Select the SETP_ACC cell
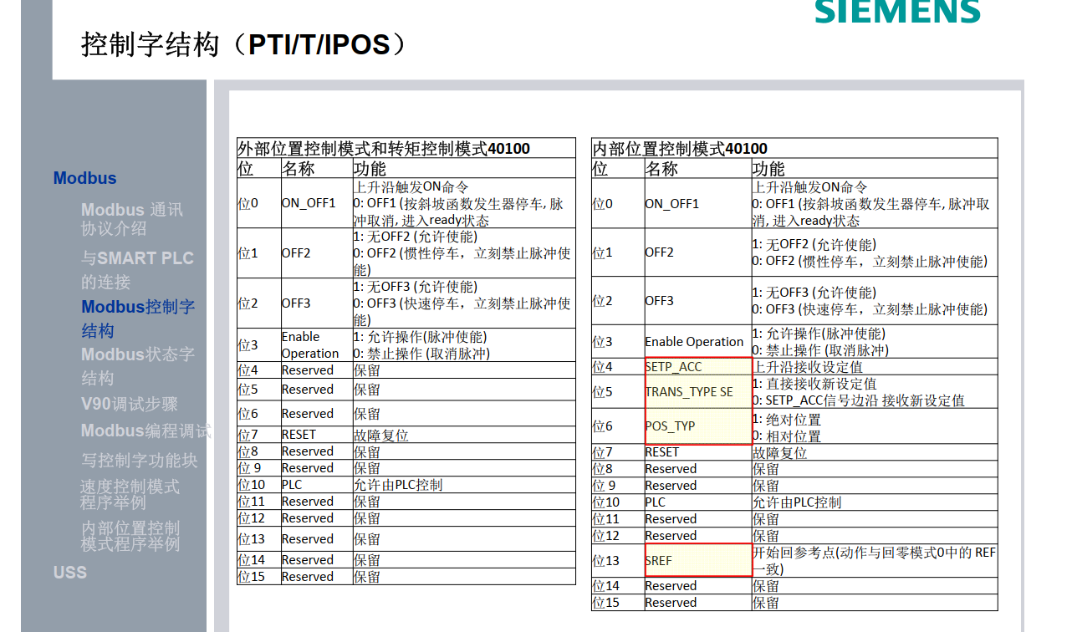 (698, 366)
